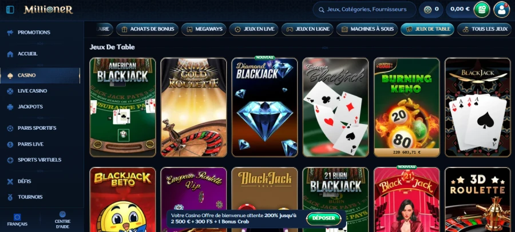Open the Achats de bonus category
Screen dimensions: 515x232
coord(147,29)
